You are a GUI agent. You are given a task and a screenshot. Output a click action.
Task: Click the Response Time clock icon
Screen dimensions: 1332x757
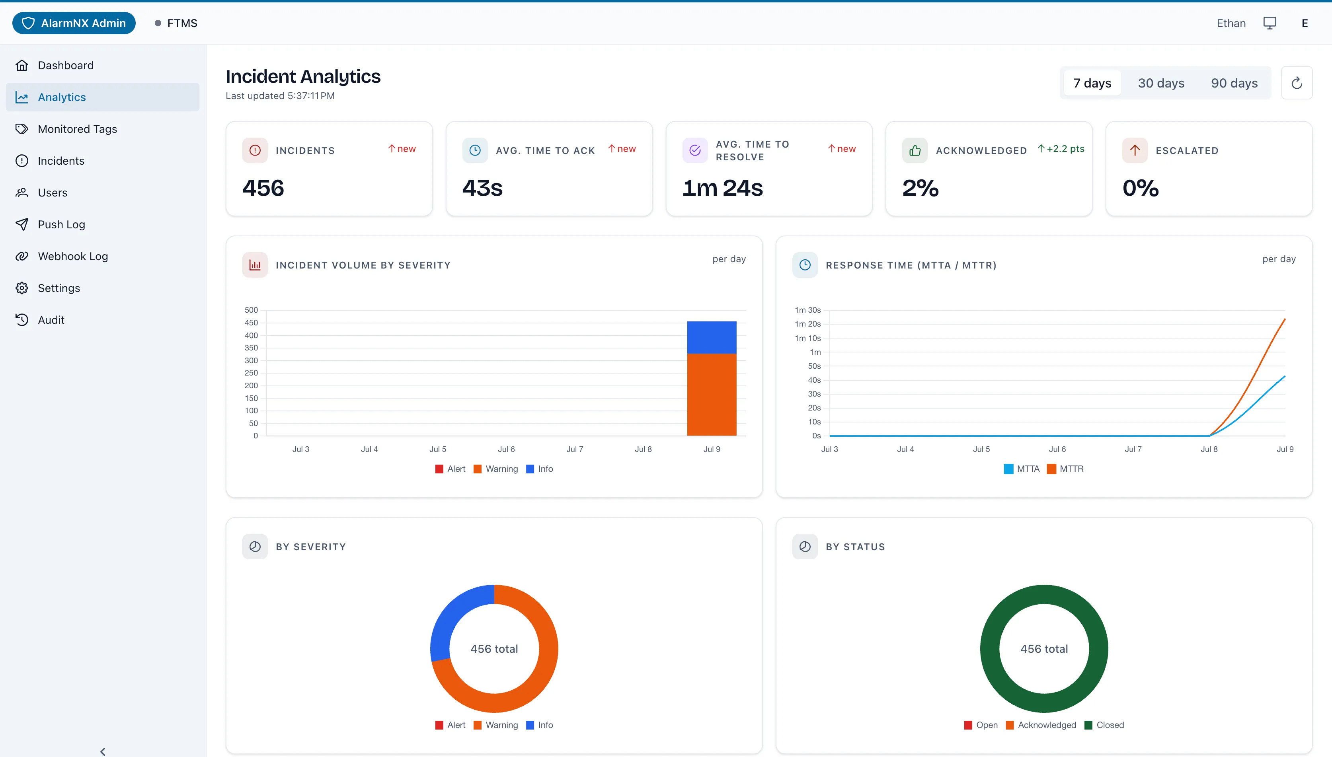point(805,265)
